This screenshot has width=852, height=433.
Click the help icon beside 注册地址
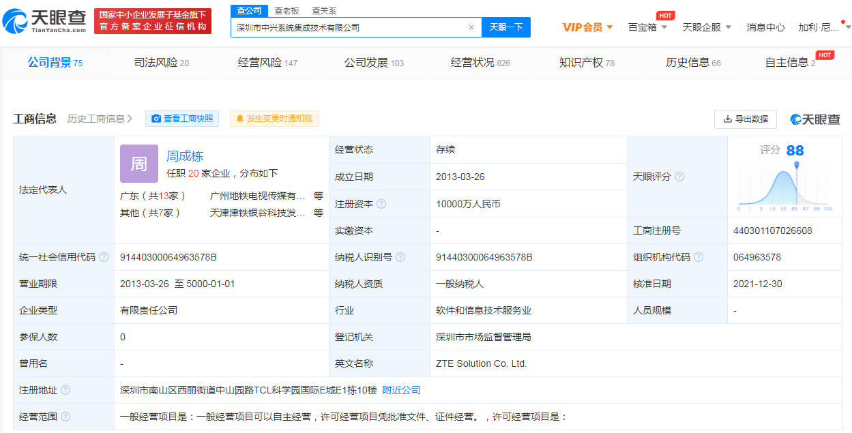(65, 390)
